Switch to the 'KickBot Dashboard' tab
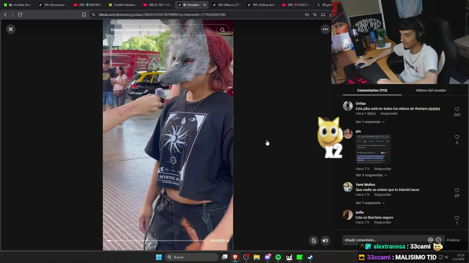The height and width of the screenshot is (263, 469). [122, 5]
